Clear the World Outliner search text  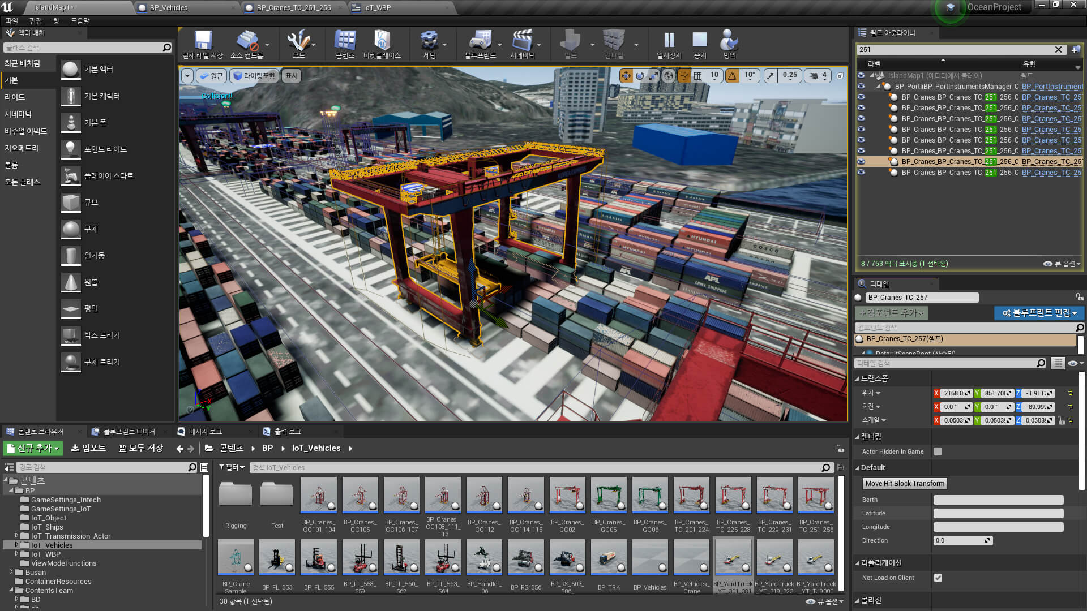[1058, 50]
